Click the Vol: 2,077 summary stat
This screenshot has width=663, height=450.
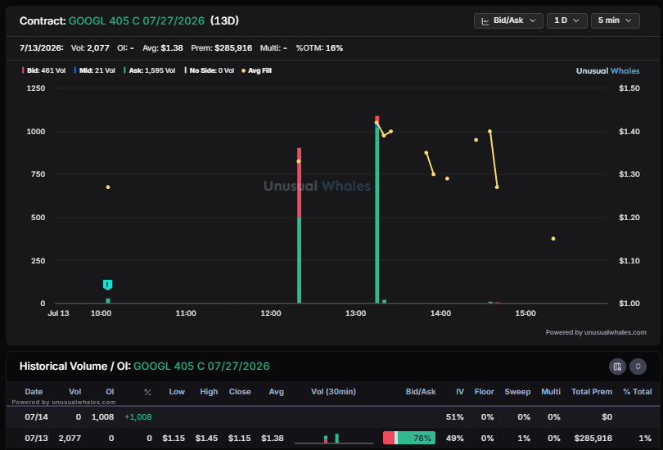tap(90, 48)
